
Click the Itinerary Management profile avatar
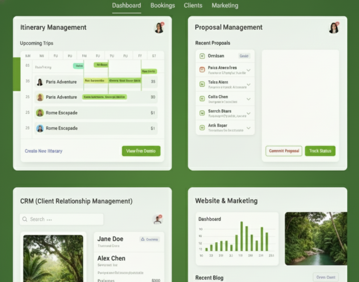pos(159,28)
